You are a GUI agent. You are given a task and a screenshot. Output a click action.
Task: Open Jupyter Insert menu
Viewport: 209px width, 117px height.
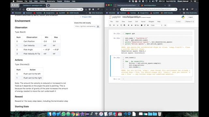tap(130, 21)
